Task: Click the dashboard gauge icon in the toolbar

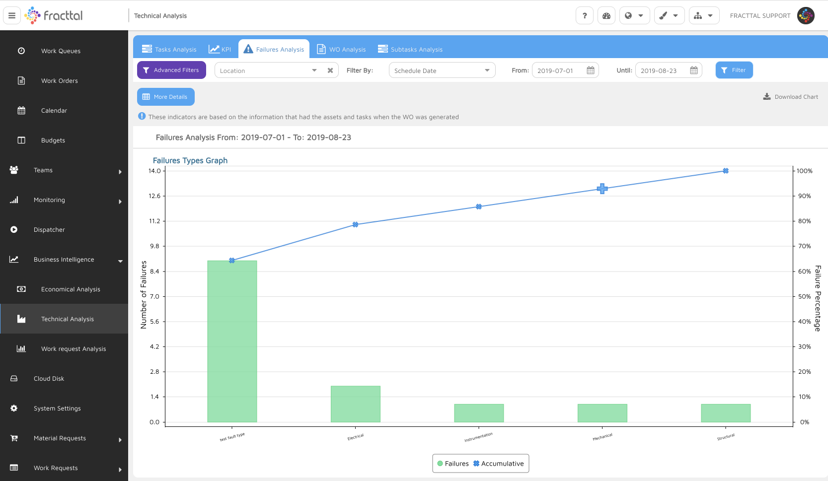Action: [606, 15]
